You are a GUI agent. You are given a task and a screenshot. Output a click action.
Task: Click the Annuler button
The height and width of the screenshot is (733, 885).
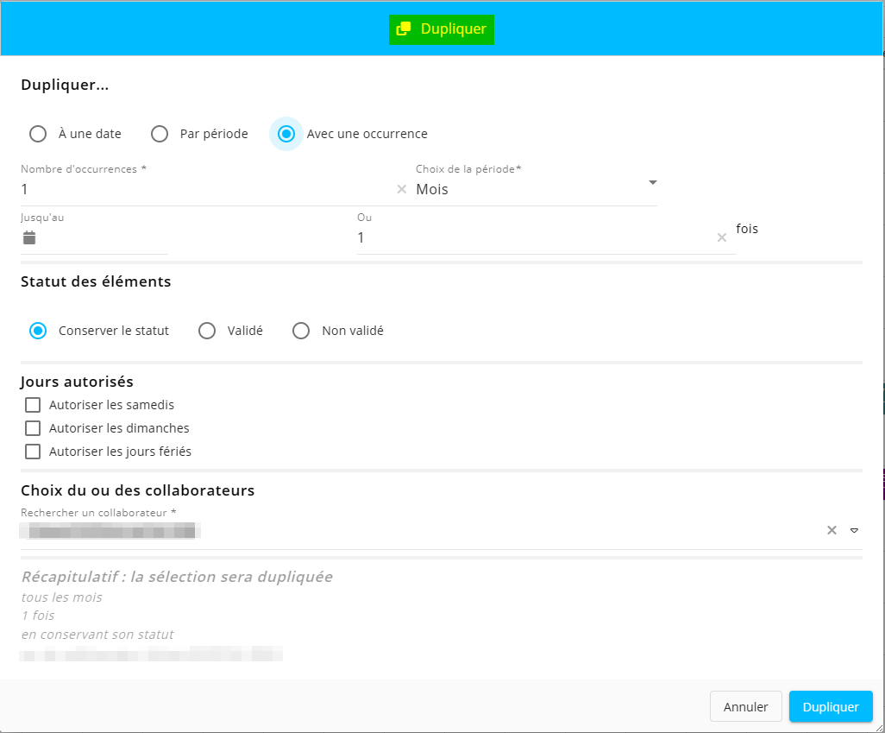click(745, 707)
